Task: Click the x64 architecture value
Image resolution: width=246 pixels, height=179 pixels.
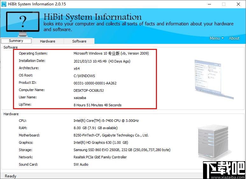Action: tap(77, 69)
